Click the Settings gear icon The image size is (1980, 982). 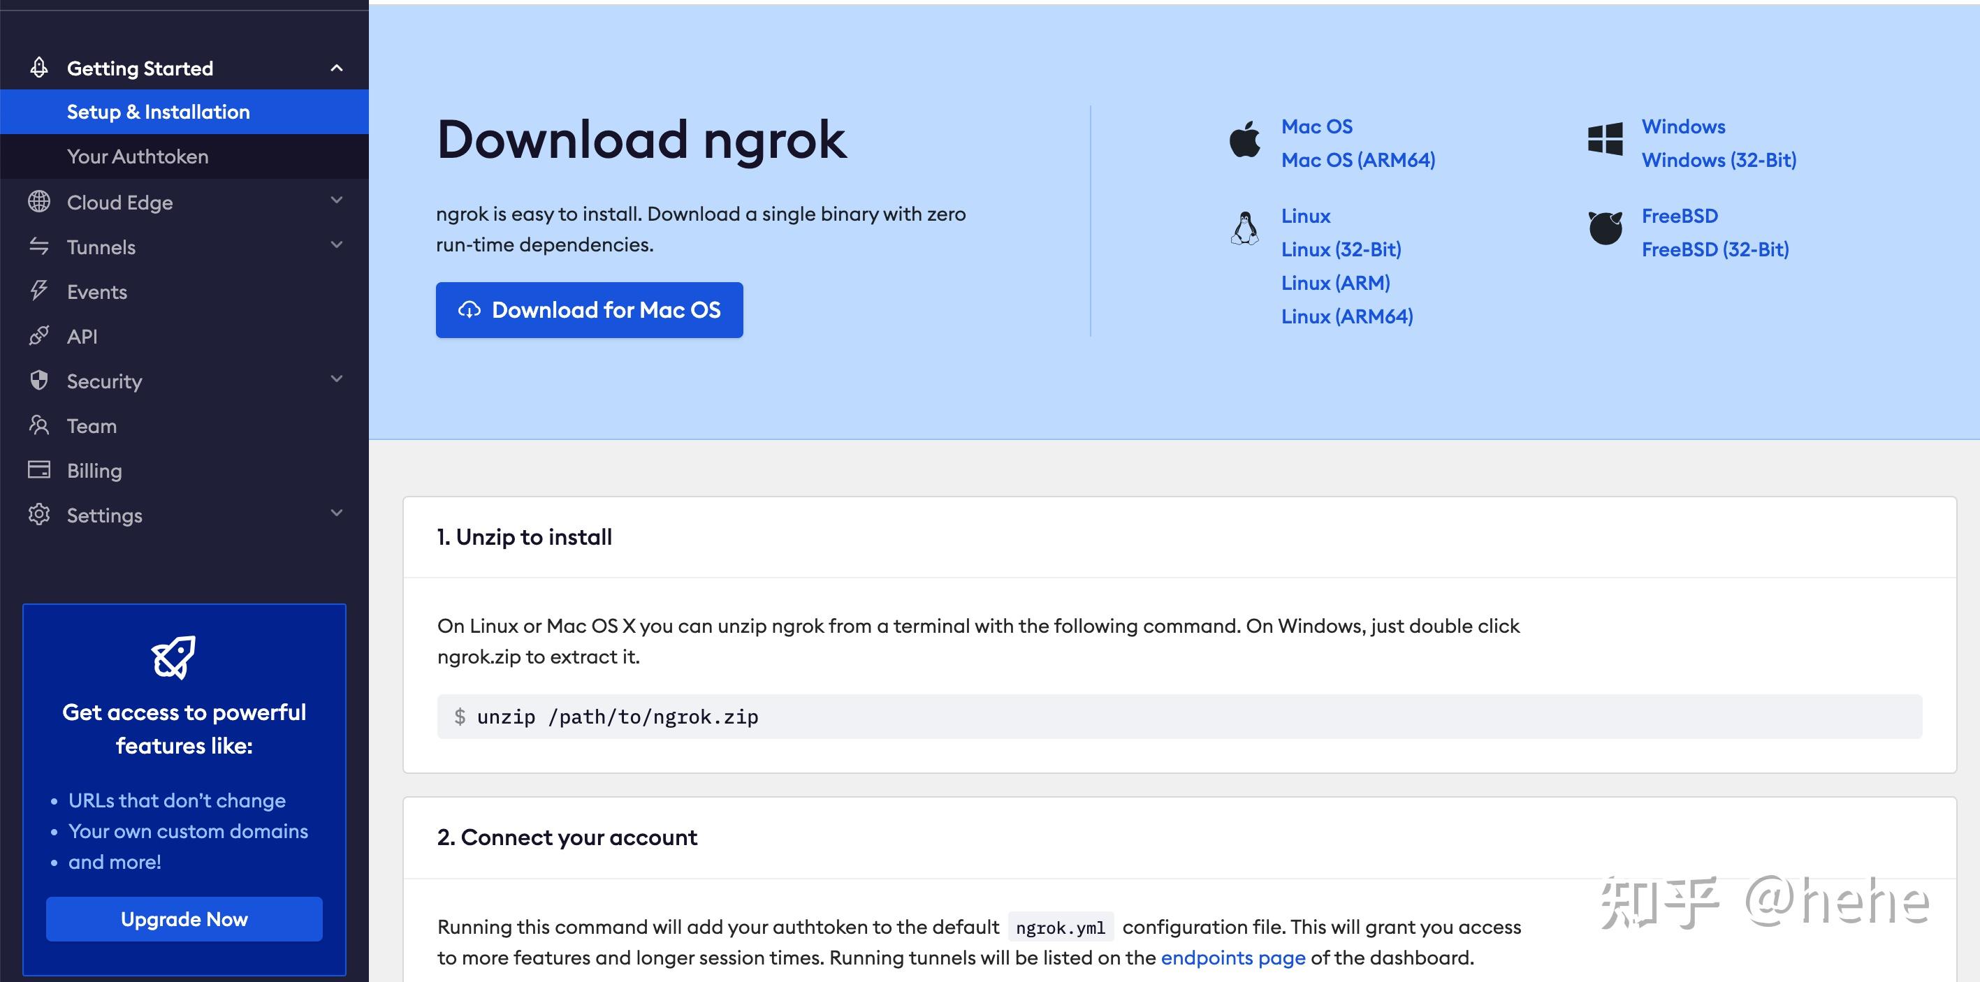coord(39,514)
